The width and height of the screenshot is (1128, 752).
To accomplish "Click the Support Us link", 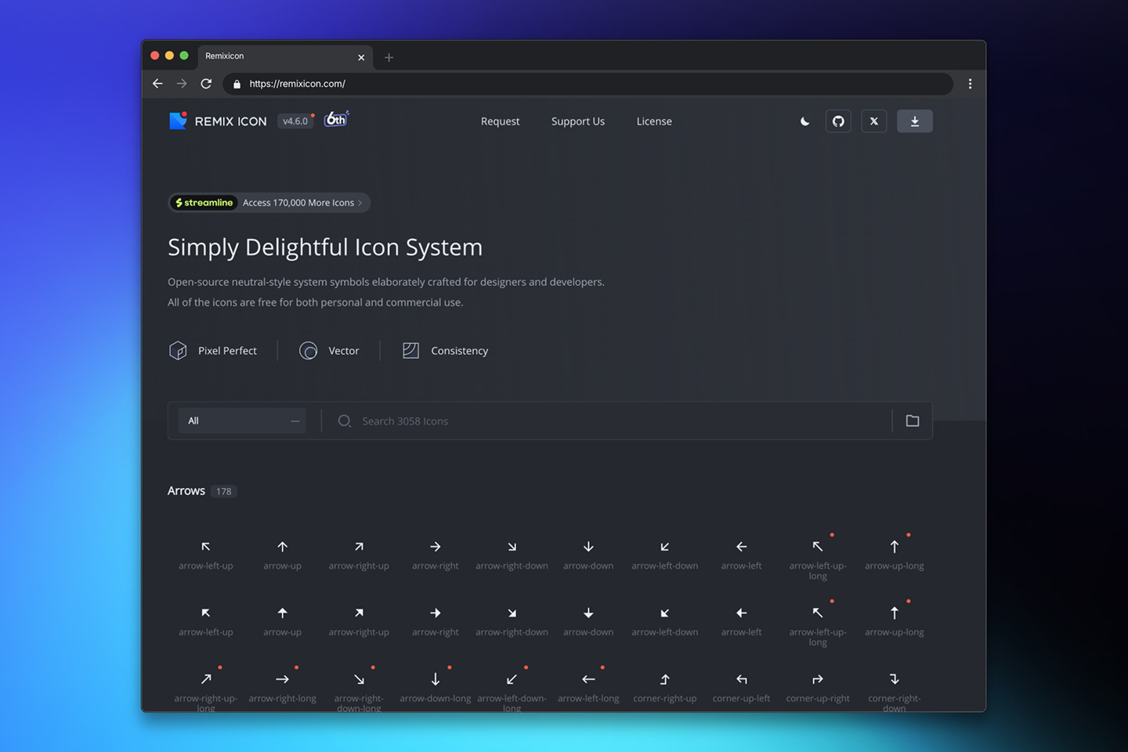I will pyautogui.click(x=578, y=121).
